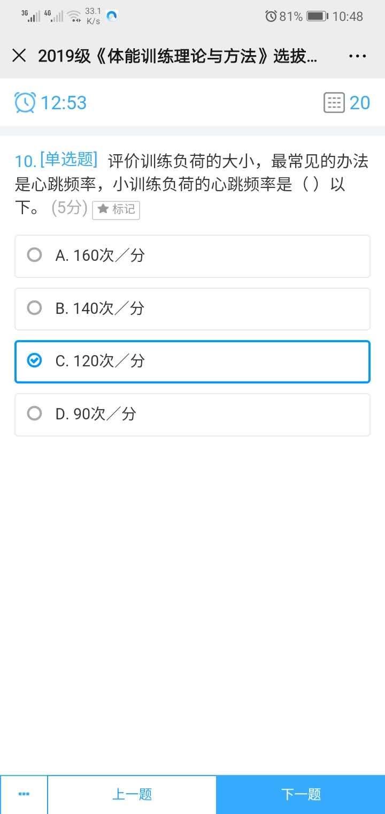Close the exam page with X icon
Screen dimensions: 385x814
point(19,56)
